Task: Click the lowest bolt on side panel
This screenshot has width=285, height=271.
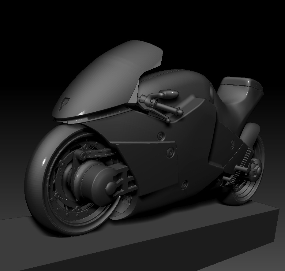Action: click(184, 184)
